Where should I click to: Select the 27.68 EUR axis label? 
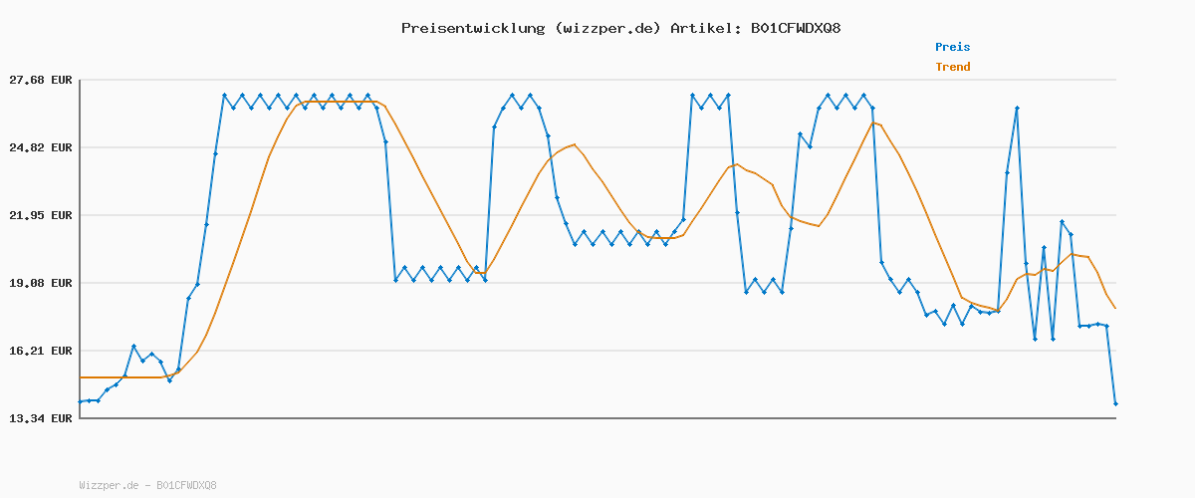pyautogui.click(x=41, y=80)
